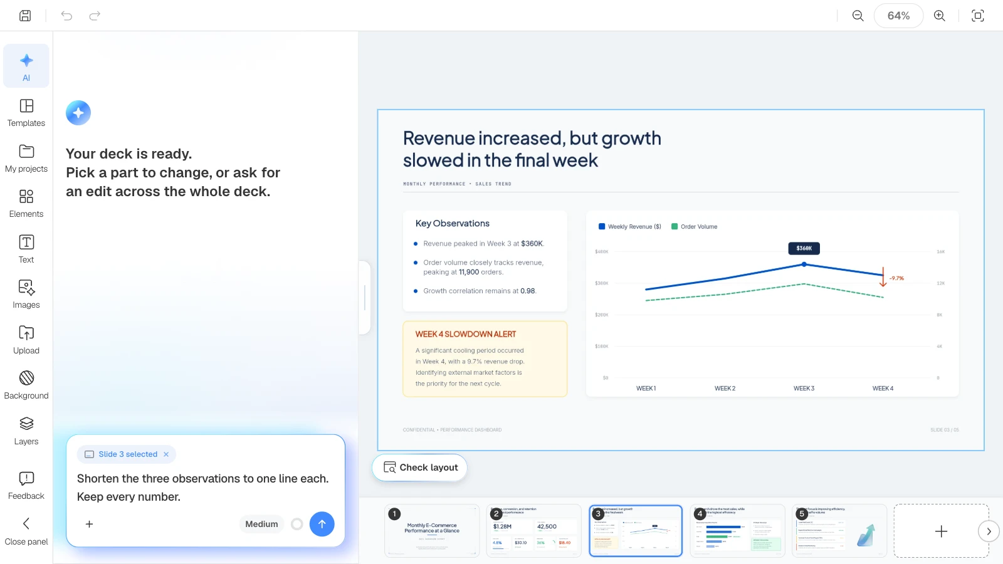Open the AI panel in sidebar
This screenshot has height=564, width=1003.
(x=26, y=66)
